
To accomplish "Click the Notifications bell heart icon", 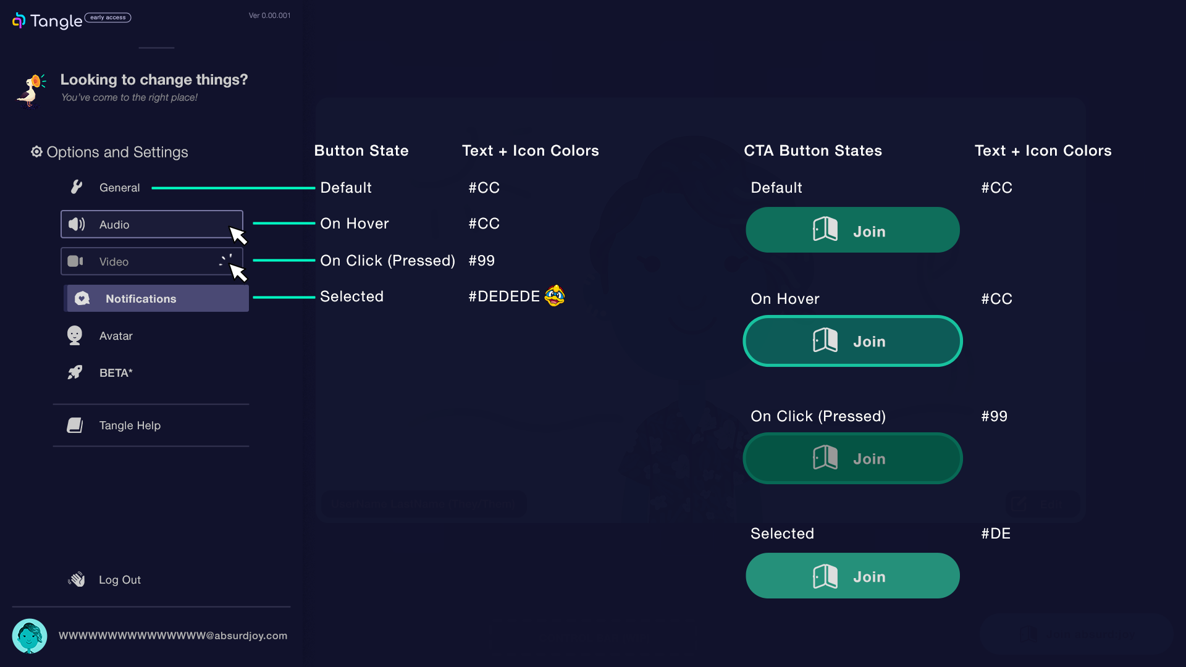I will point(82,298).
